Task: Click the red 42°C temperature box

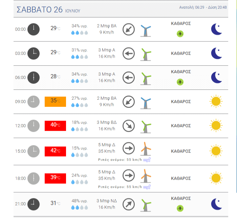Action: 55,152
